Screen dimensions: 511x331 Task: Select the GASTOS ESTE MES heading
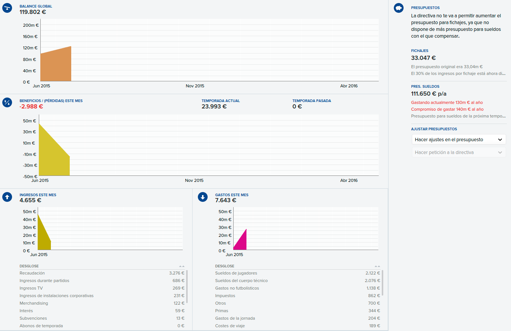(232, 195)
